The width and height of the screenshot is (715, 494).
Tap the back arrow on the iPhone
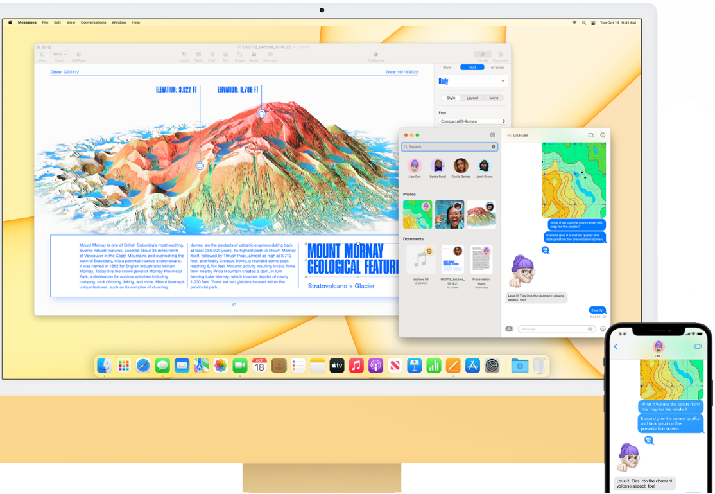click(616, 346)
